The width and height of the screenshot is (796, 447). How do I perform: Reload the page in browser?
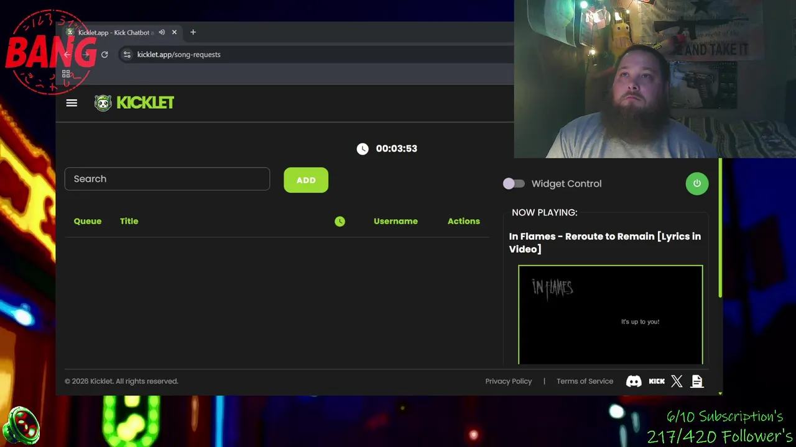pos(104,55)
